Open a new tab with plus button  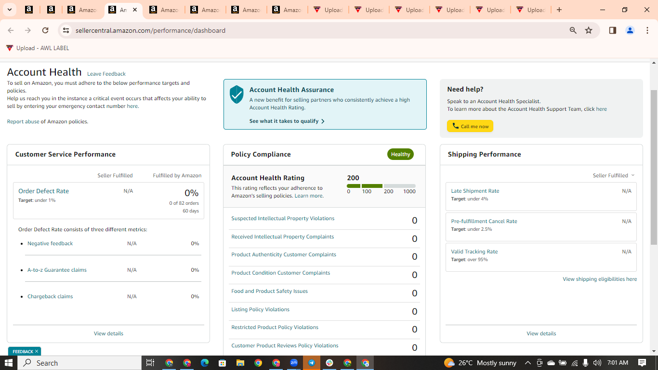pos(559,10)
